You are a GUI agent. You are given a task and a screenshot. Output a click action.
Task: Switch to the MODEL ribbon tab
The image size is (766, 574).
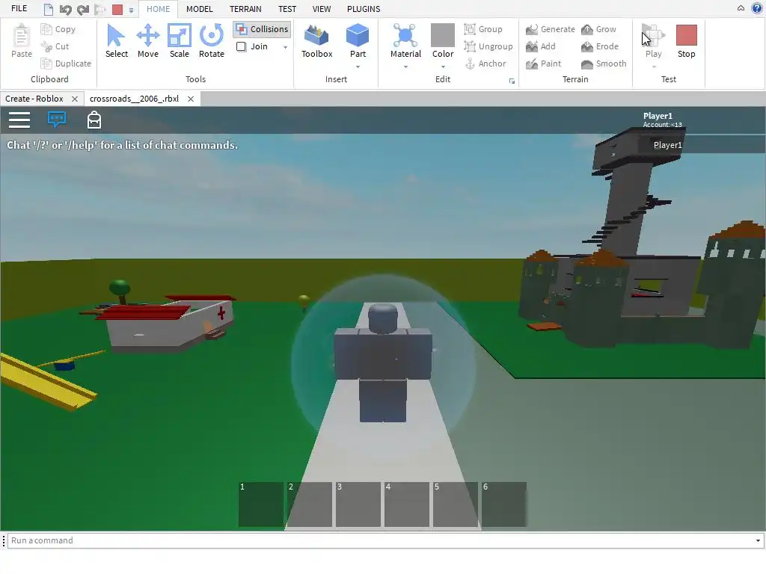click(x=199, y=9)
